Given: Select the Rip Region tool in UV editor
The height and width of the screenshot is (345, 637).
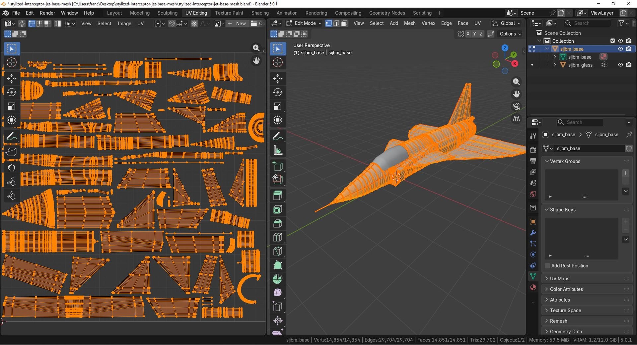Looking at the screenshot, I should coord(12,152).
